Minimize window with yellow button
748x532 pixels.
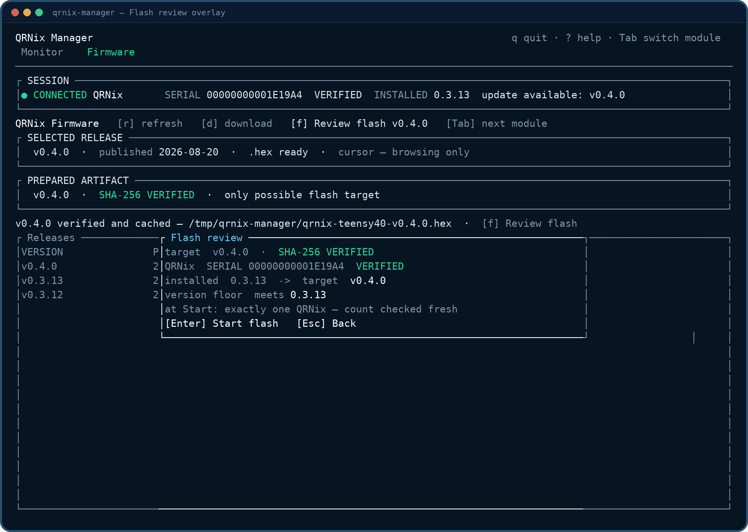(27, 13)
